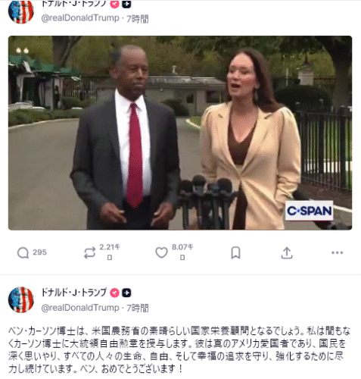Like the video post with heart icon
361x379 pixels.
point(161,252)
